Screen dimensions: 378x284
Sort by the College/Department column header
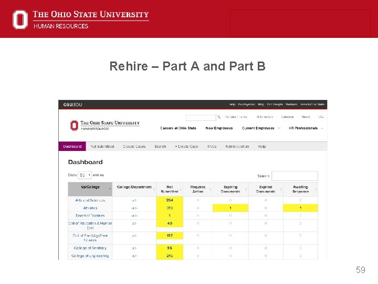134,189
